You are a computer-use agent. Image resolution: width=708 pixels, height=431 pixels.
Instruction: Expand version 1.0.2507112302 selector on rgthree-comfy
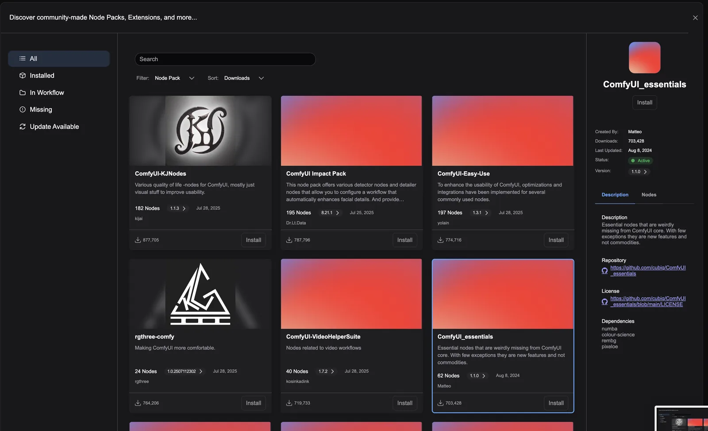tap(185, 371)
